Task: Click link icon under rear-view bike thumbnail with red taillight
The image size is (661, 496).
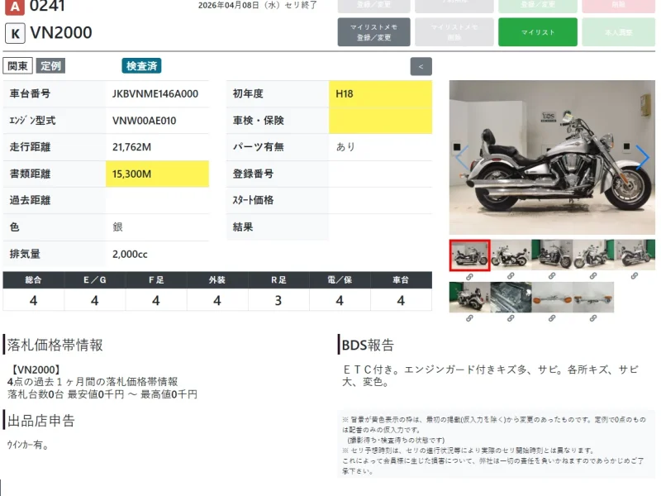Action: [x=469, y=318]
